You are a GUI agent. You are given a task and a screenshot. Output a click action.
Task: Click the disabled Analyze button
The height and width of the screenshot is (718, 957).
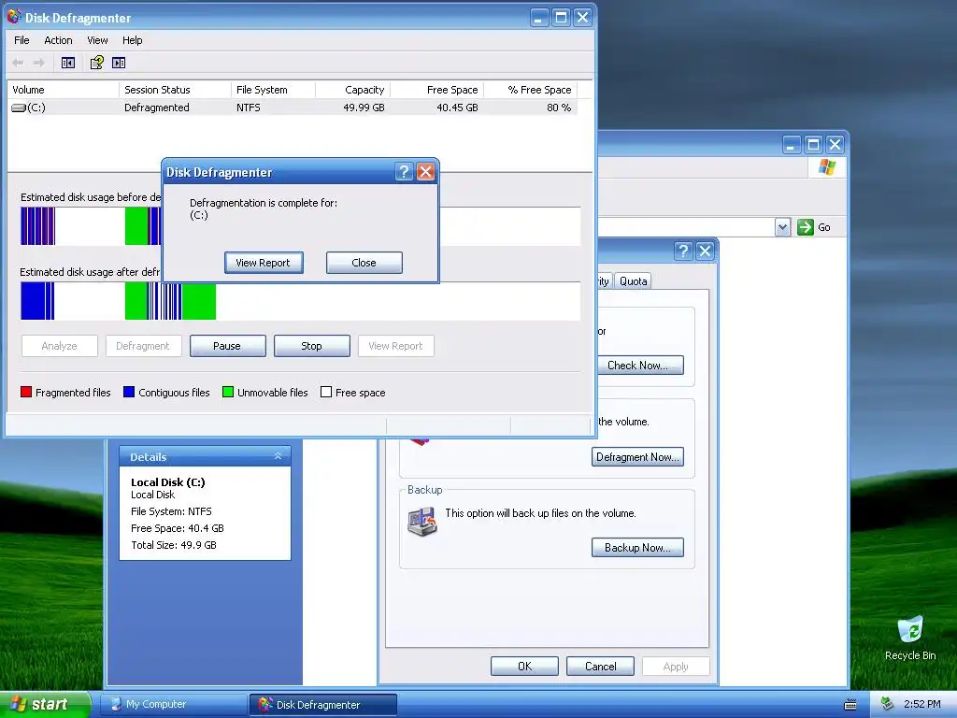pos(59,346)
